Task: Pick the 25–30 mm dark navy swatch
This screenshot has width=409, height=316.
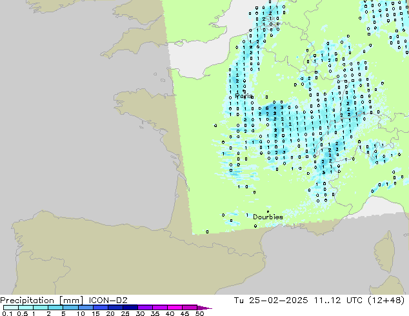Action: click(x=130, y=308)
